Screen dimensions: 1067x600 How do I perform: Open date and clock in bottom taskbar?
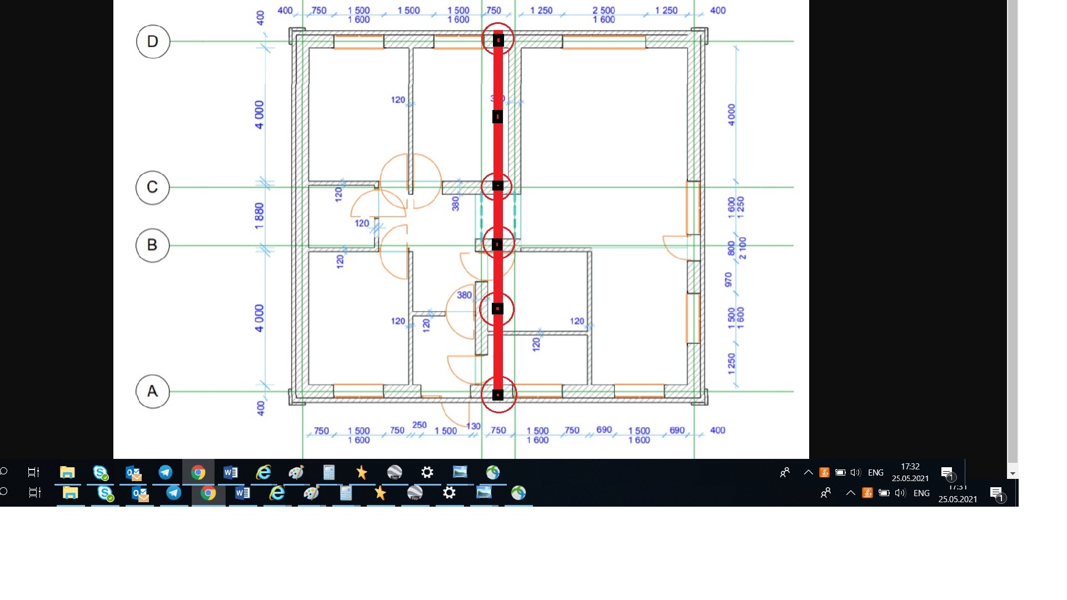[958, 494]
